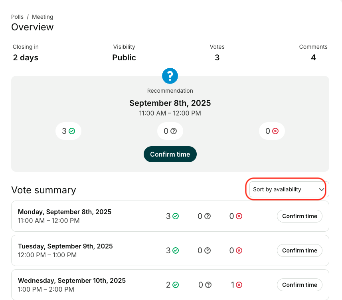Confirm time for Wednesday, September 10th
The image size is (342, 300).
point(299,285)
